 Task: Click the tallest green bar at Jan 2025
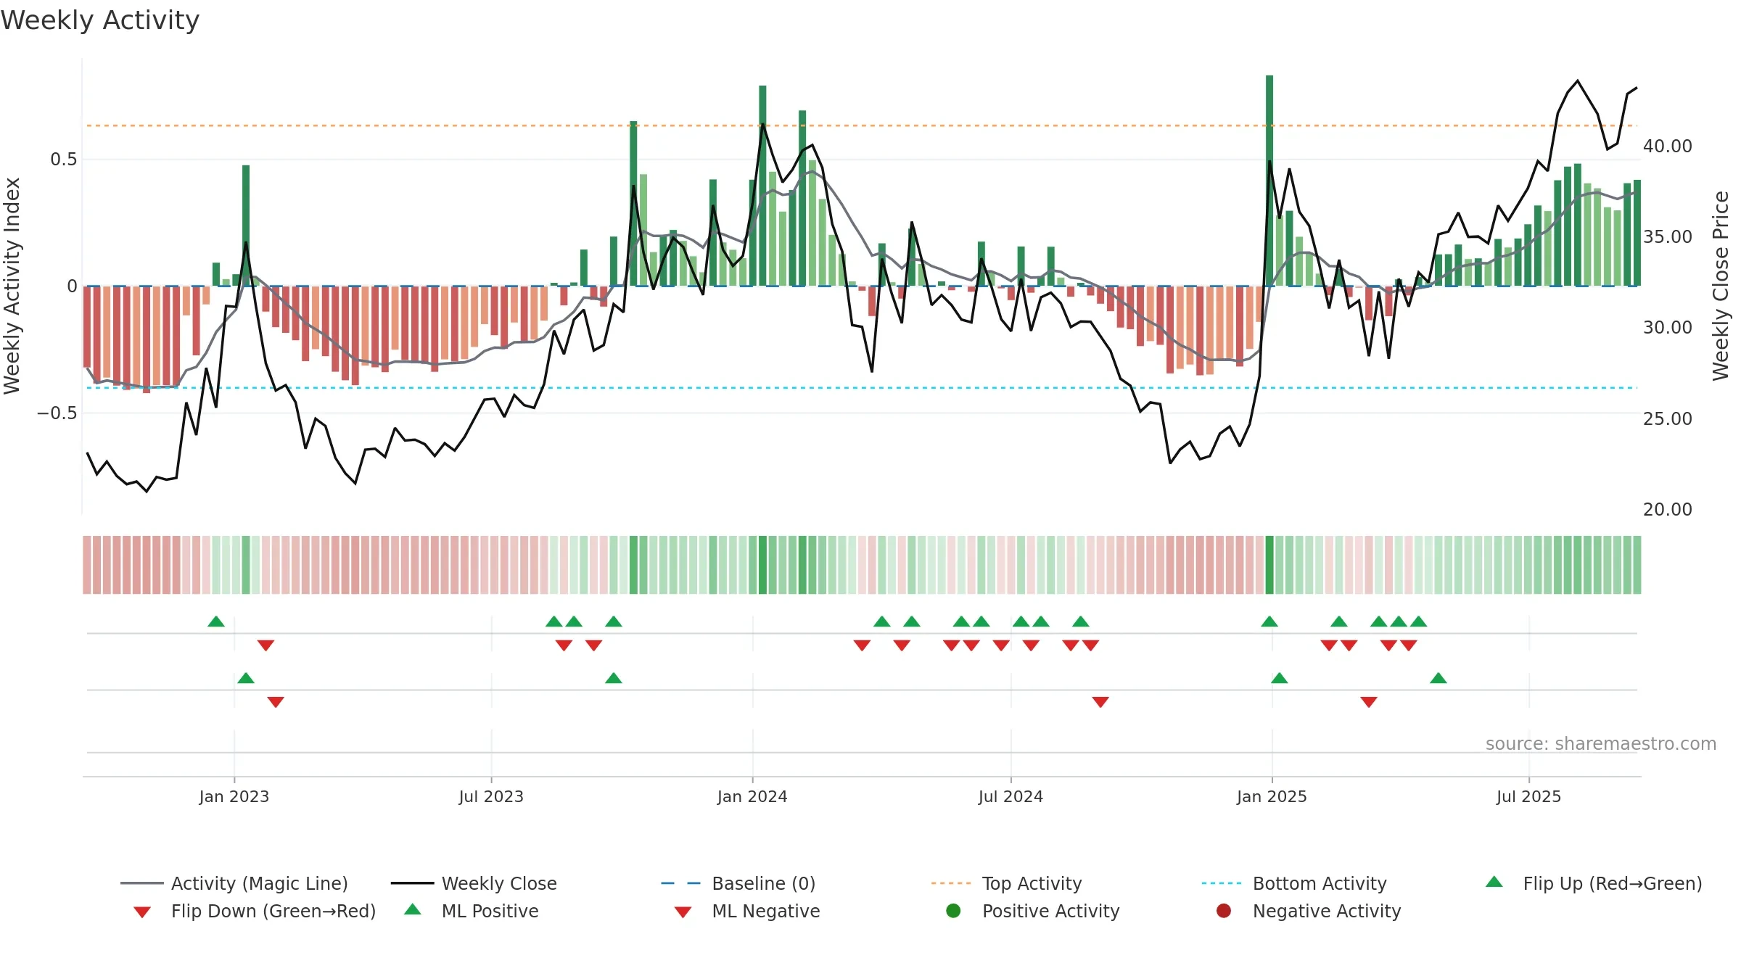coord(1269,181)
